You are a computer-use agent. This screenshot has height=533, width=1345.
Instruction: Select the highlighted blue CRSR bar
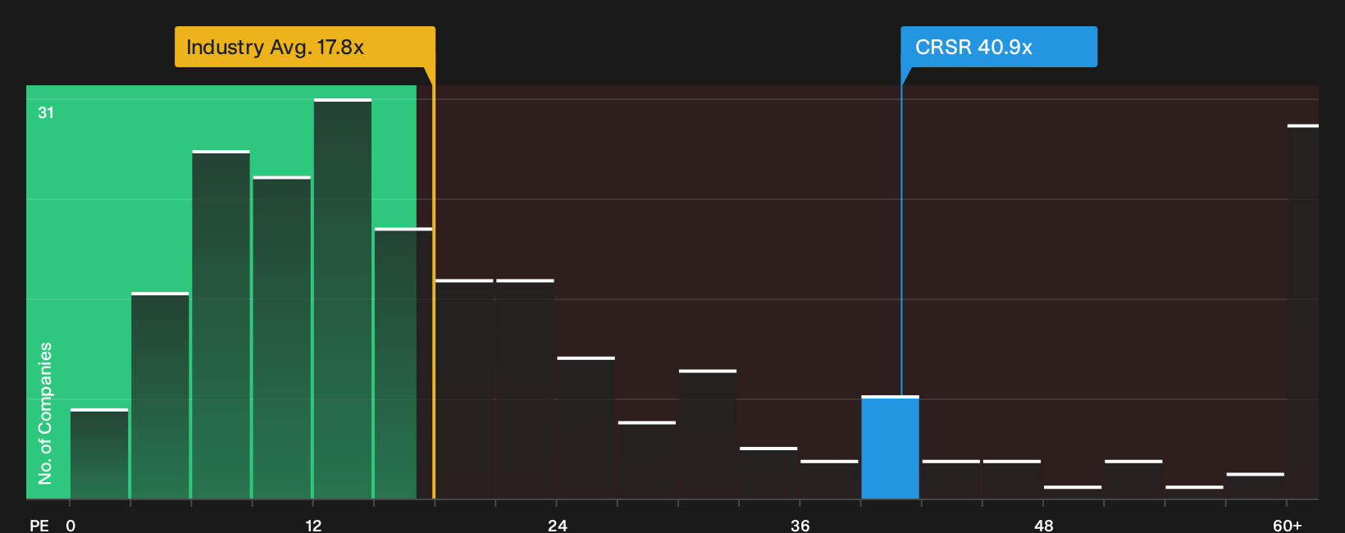pyautogui.click(x=890, y=448)
